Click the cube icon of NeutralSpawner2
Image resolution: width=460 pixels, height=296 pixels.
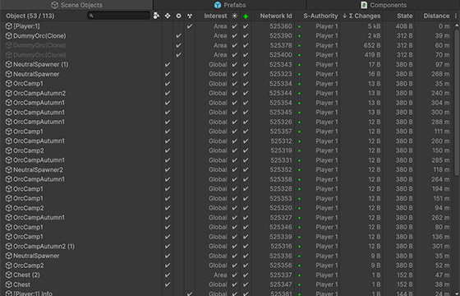coord(9,169)
